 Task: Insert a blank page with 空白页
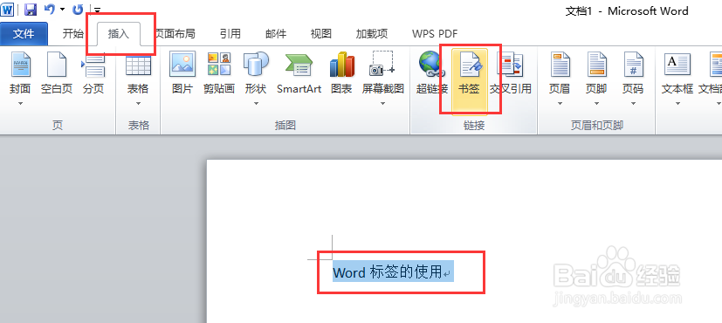[x=57, y=72]
